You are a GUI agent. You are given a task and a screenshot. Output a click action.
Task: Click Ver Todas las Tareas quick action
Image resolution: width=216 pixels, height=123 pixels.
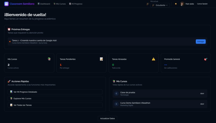point(55,105)
